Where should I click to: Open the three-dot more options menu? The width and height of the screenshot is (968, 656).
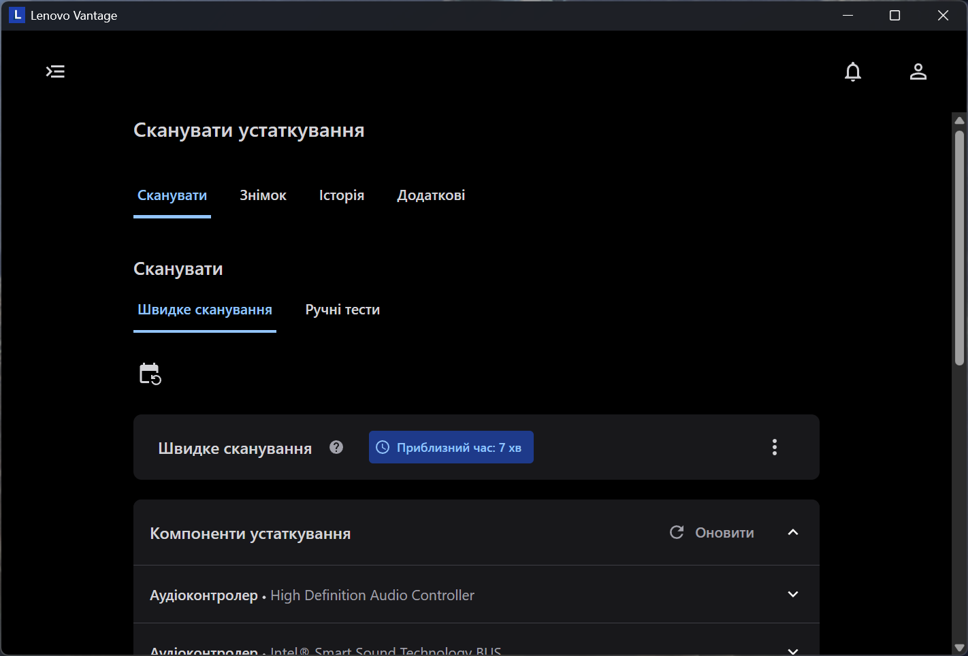pos(774,447)
